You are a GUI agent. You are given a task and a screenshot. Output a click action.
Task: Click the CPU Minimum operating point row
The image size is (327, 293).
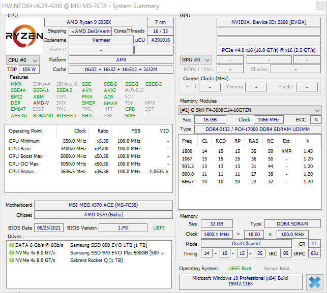point(88,141)
